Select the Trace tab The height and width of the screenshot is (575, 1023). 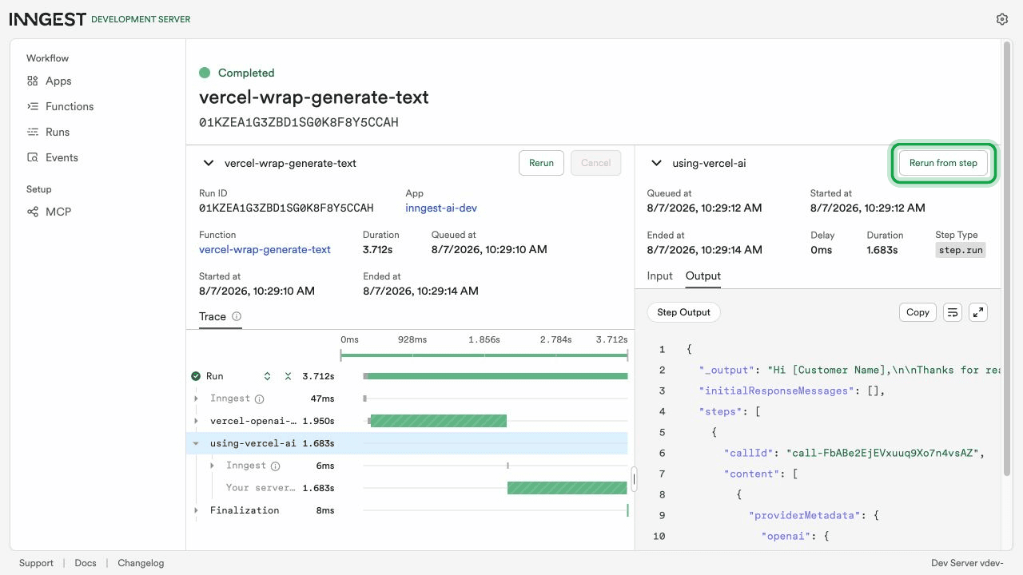(213, 316)
